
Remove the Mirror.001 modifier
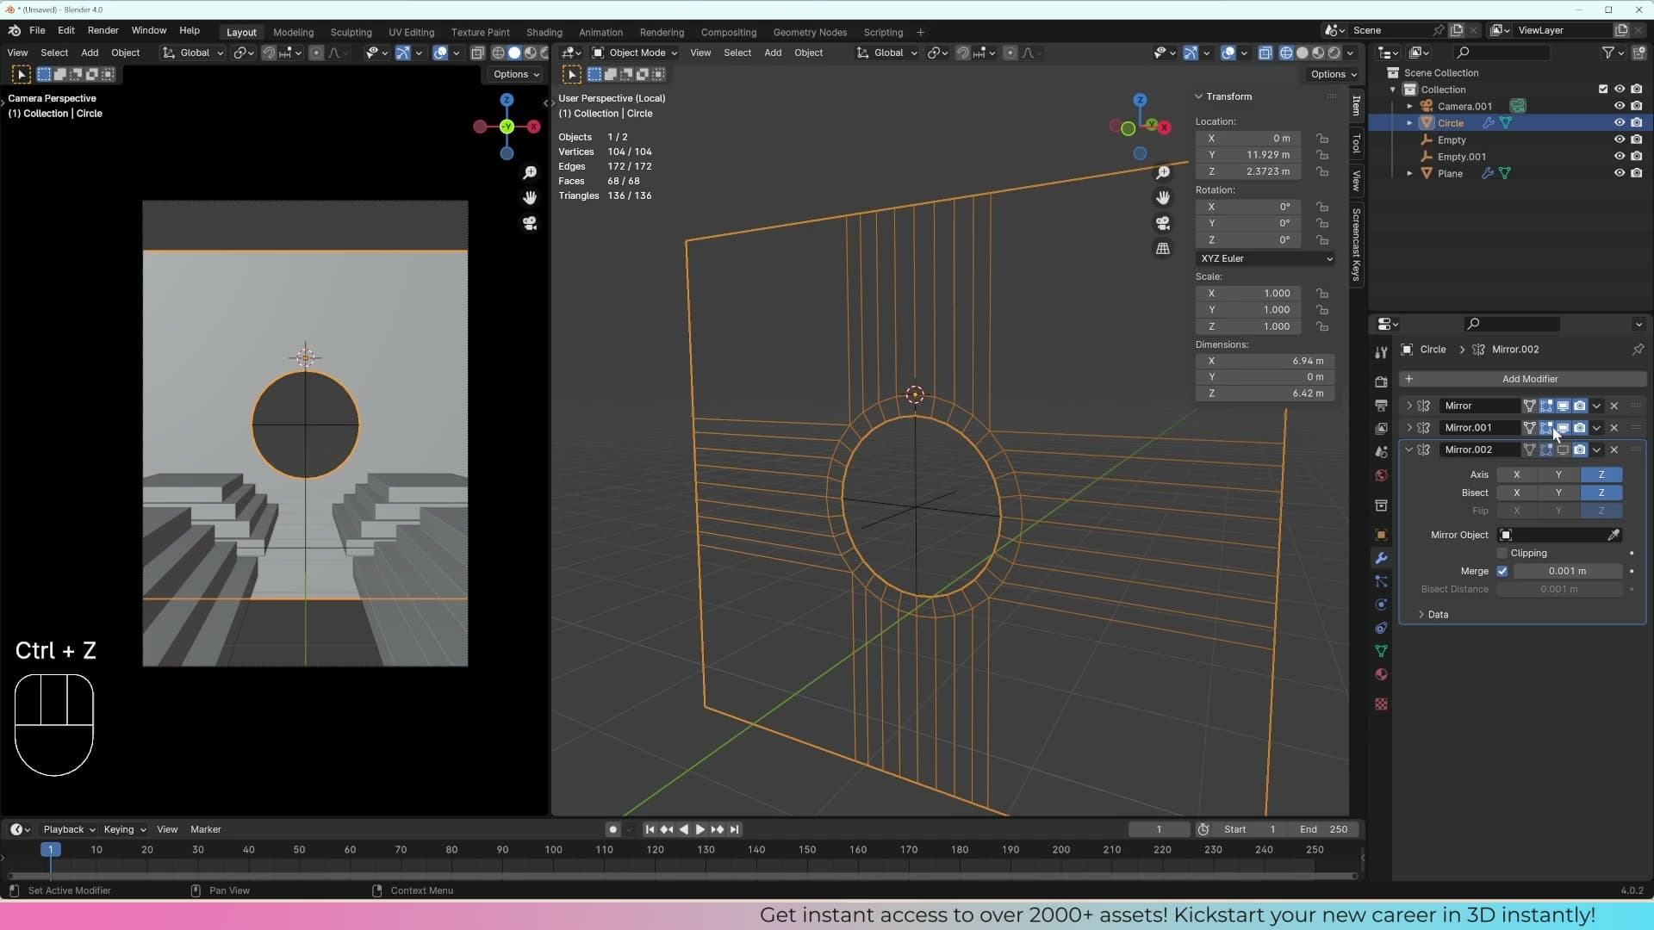pos(1614,428)
